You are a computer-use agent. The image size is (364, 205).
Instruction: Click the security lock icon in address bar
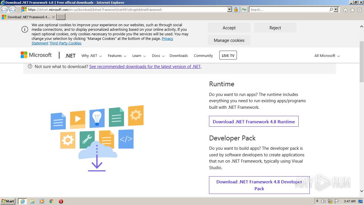tap(236, 10)
